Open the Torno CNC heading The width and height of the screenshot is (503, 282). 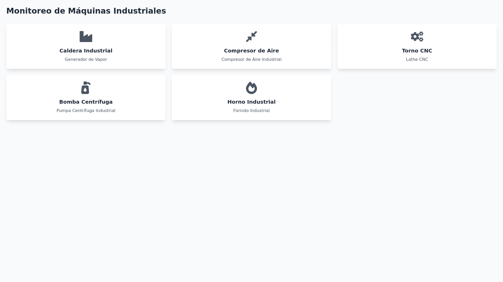point(417,51)
